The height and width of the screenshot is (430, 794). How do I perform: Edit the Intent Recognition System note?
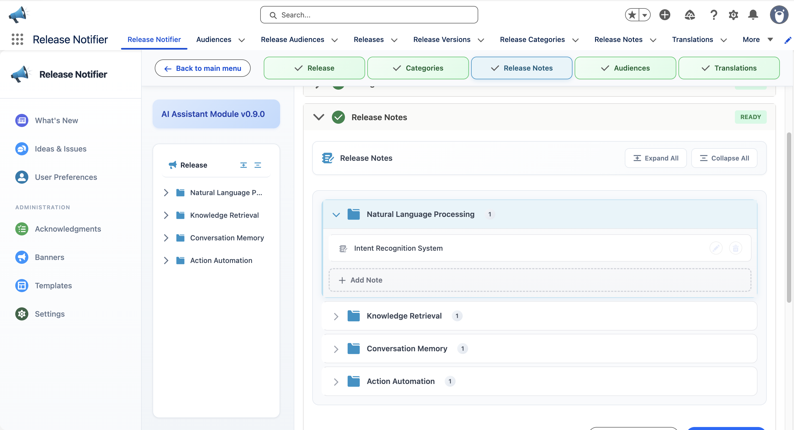click(x=716, y=248)
